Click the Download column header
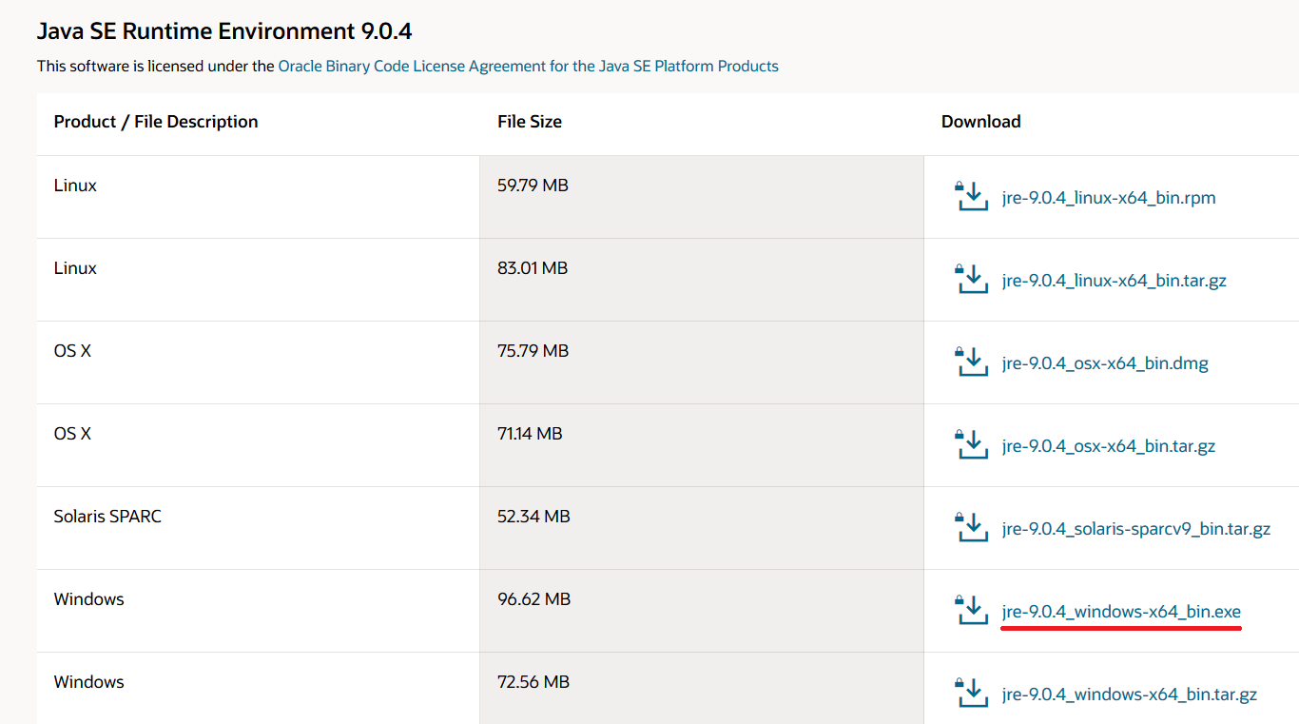1299x724 pixels. [980, 122]
